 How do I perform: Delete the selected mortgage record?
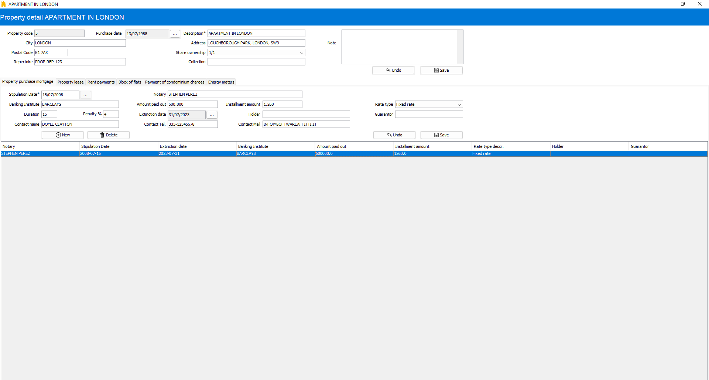coord(109,135)
